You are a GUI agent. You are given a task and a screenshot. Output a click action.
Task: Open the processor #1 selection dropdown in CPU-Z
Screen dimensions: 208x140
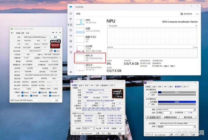pyautogui.click(x=88, y=128)
